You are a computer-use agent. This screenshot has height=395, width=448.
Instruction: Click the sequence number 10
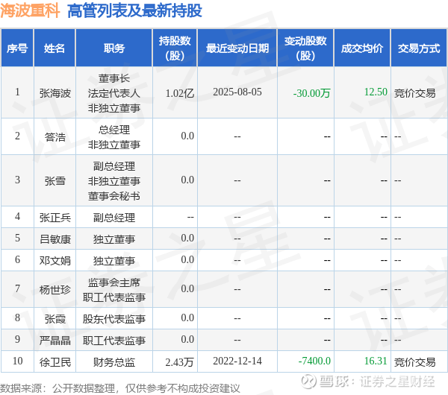17,361
